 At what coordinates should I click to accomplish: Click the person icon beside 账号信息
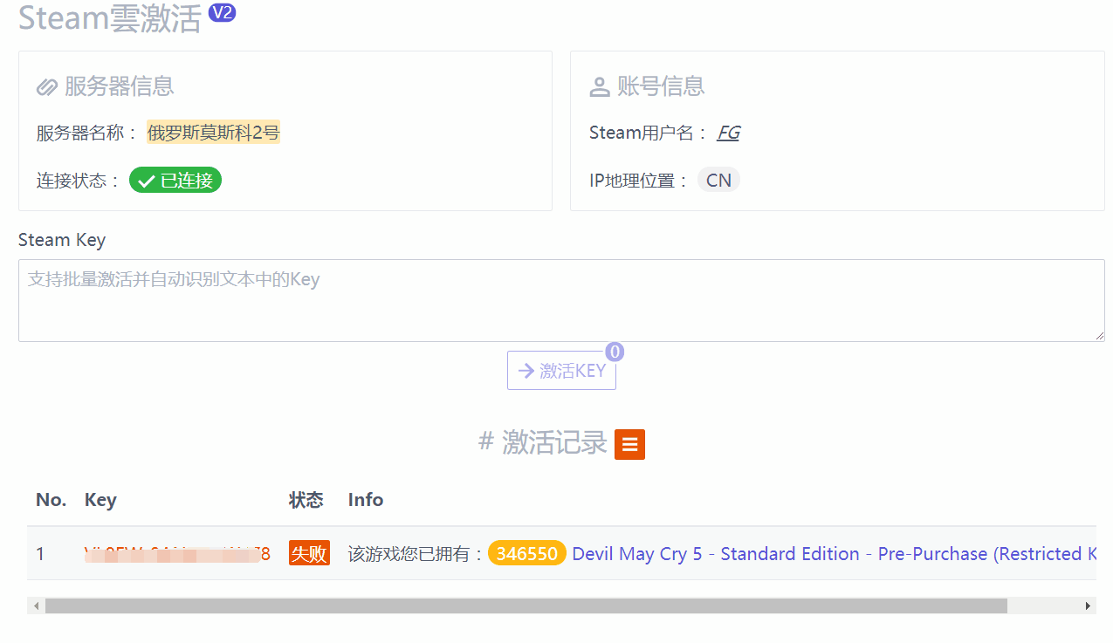(x=599, y=86)
